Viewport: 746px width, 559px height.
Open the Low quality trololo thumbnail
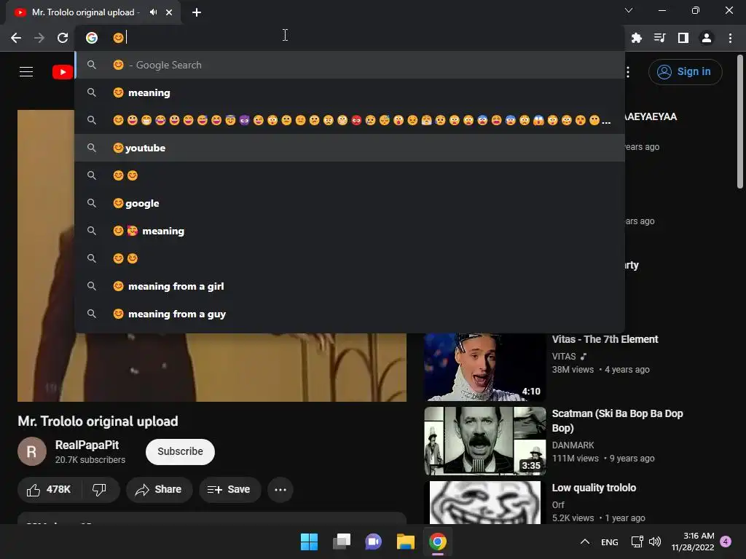pos(484,502)
